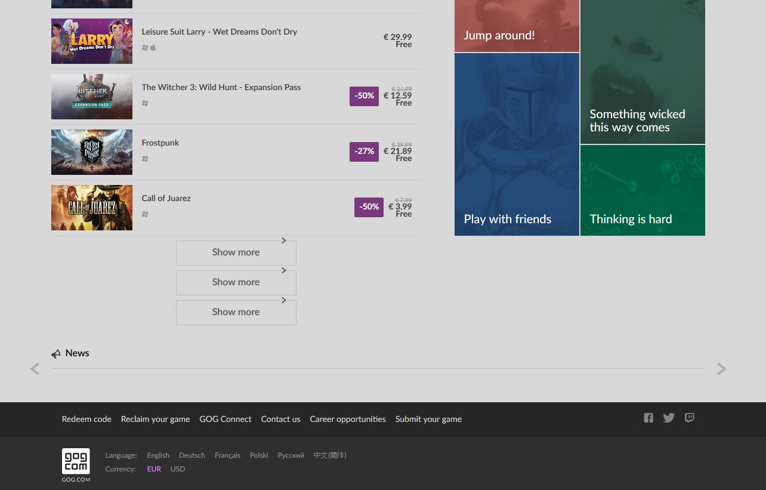Open the Frostpunk title link

pyautogui.click(x=160, y=143)
